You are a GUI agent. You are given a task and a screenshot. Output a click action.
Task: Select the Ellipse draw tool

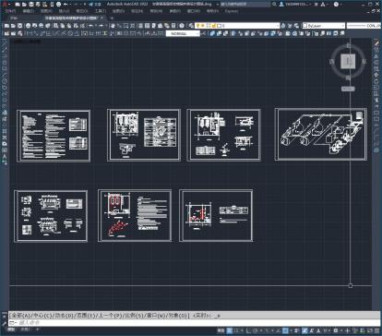click(x=5, y=100)
